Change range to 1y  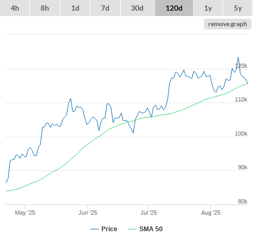(208, 8)
